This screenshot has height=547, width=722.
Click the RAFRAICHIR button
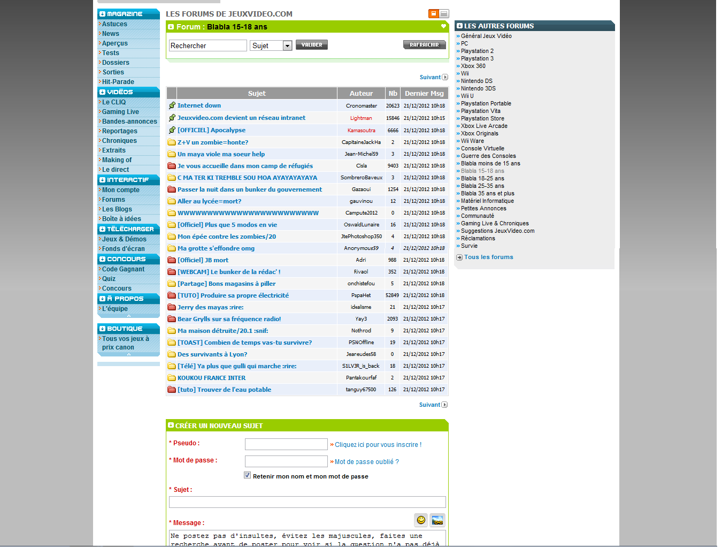point(425,45)
